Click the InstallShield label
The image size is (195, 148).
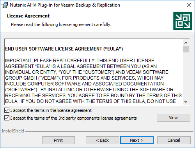point(13,131)
